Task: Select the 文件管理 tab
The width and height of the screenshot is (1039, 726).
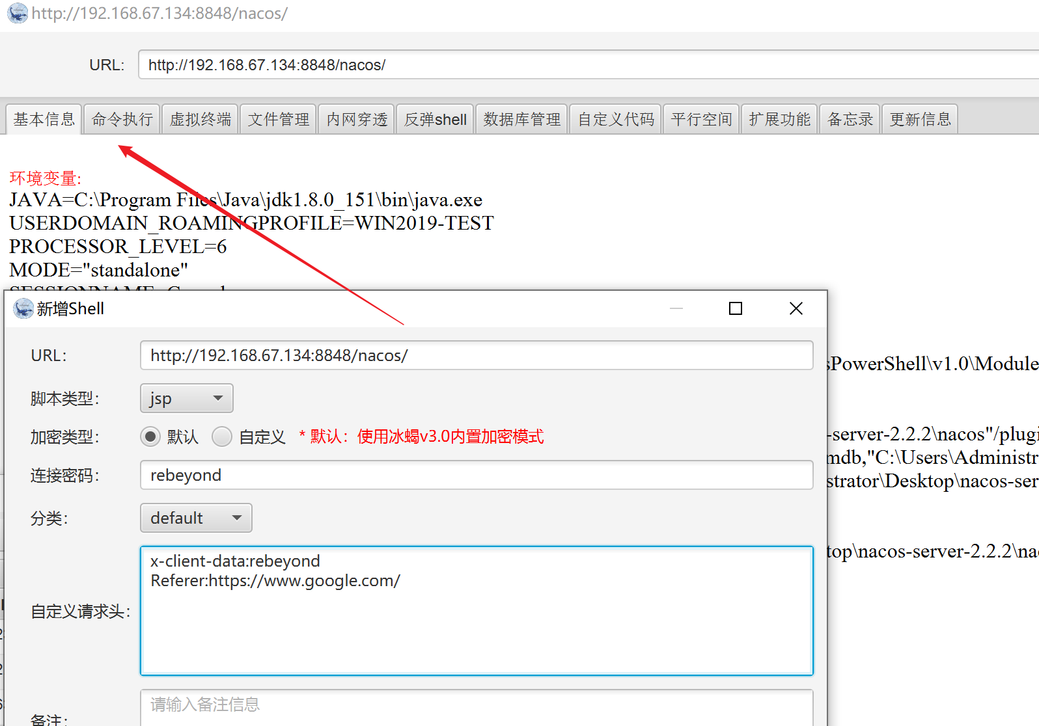Action: 278,119
